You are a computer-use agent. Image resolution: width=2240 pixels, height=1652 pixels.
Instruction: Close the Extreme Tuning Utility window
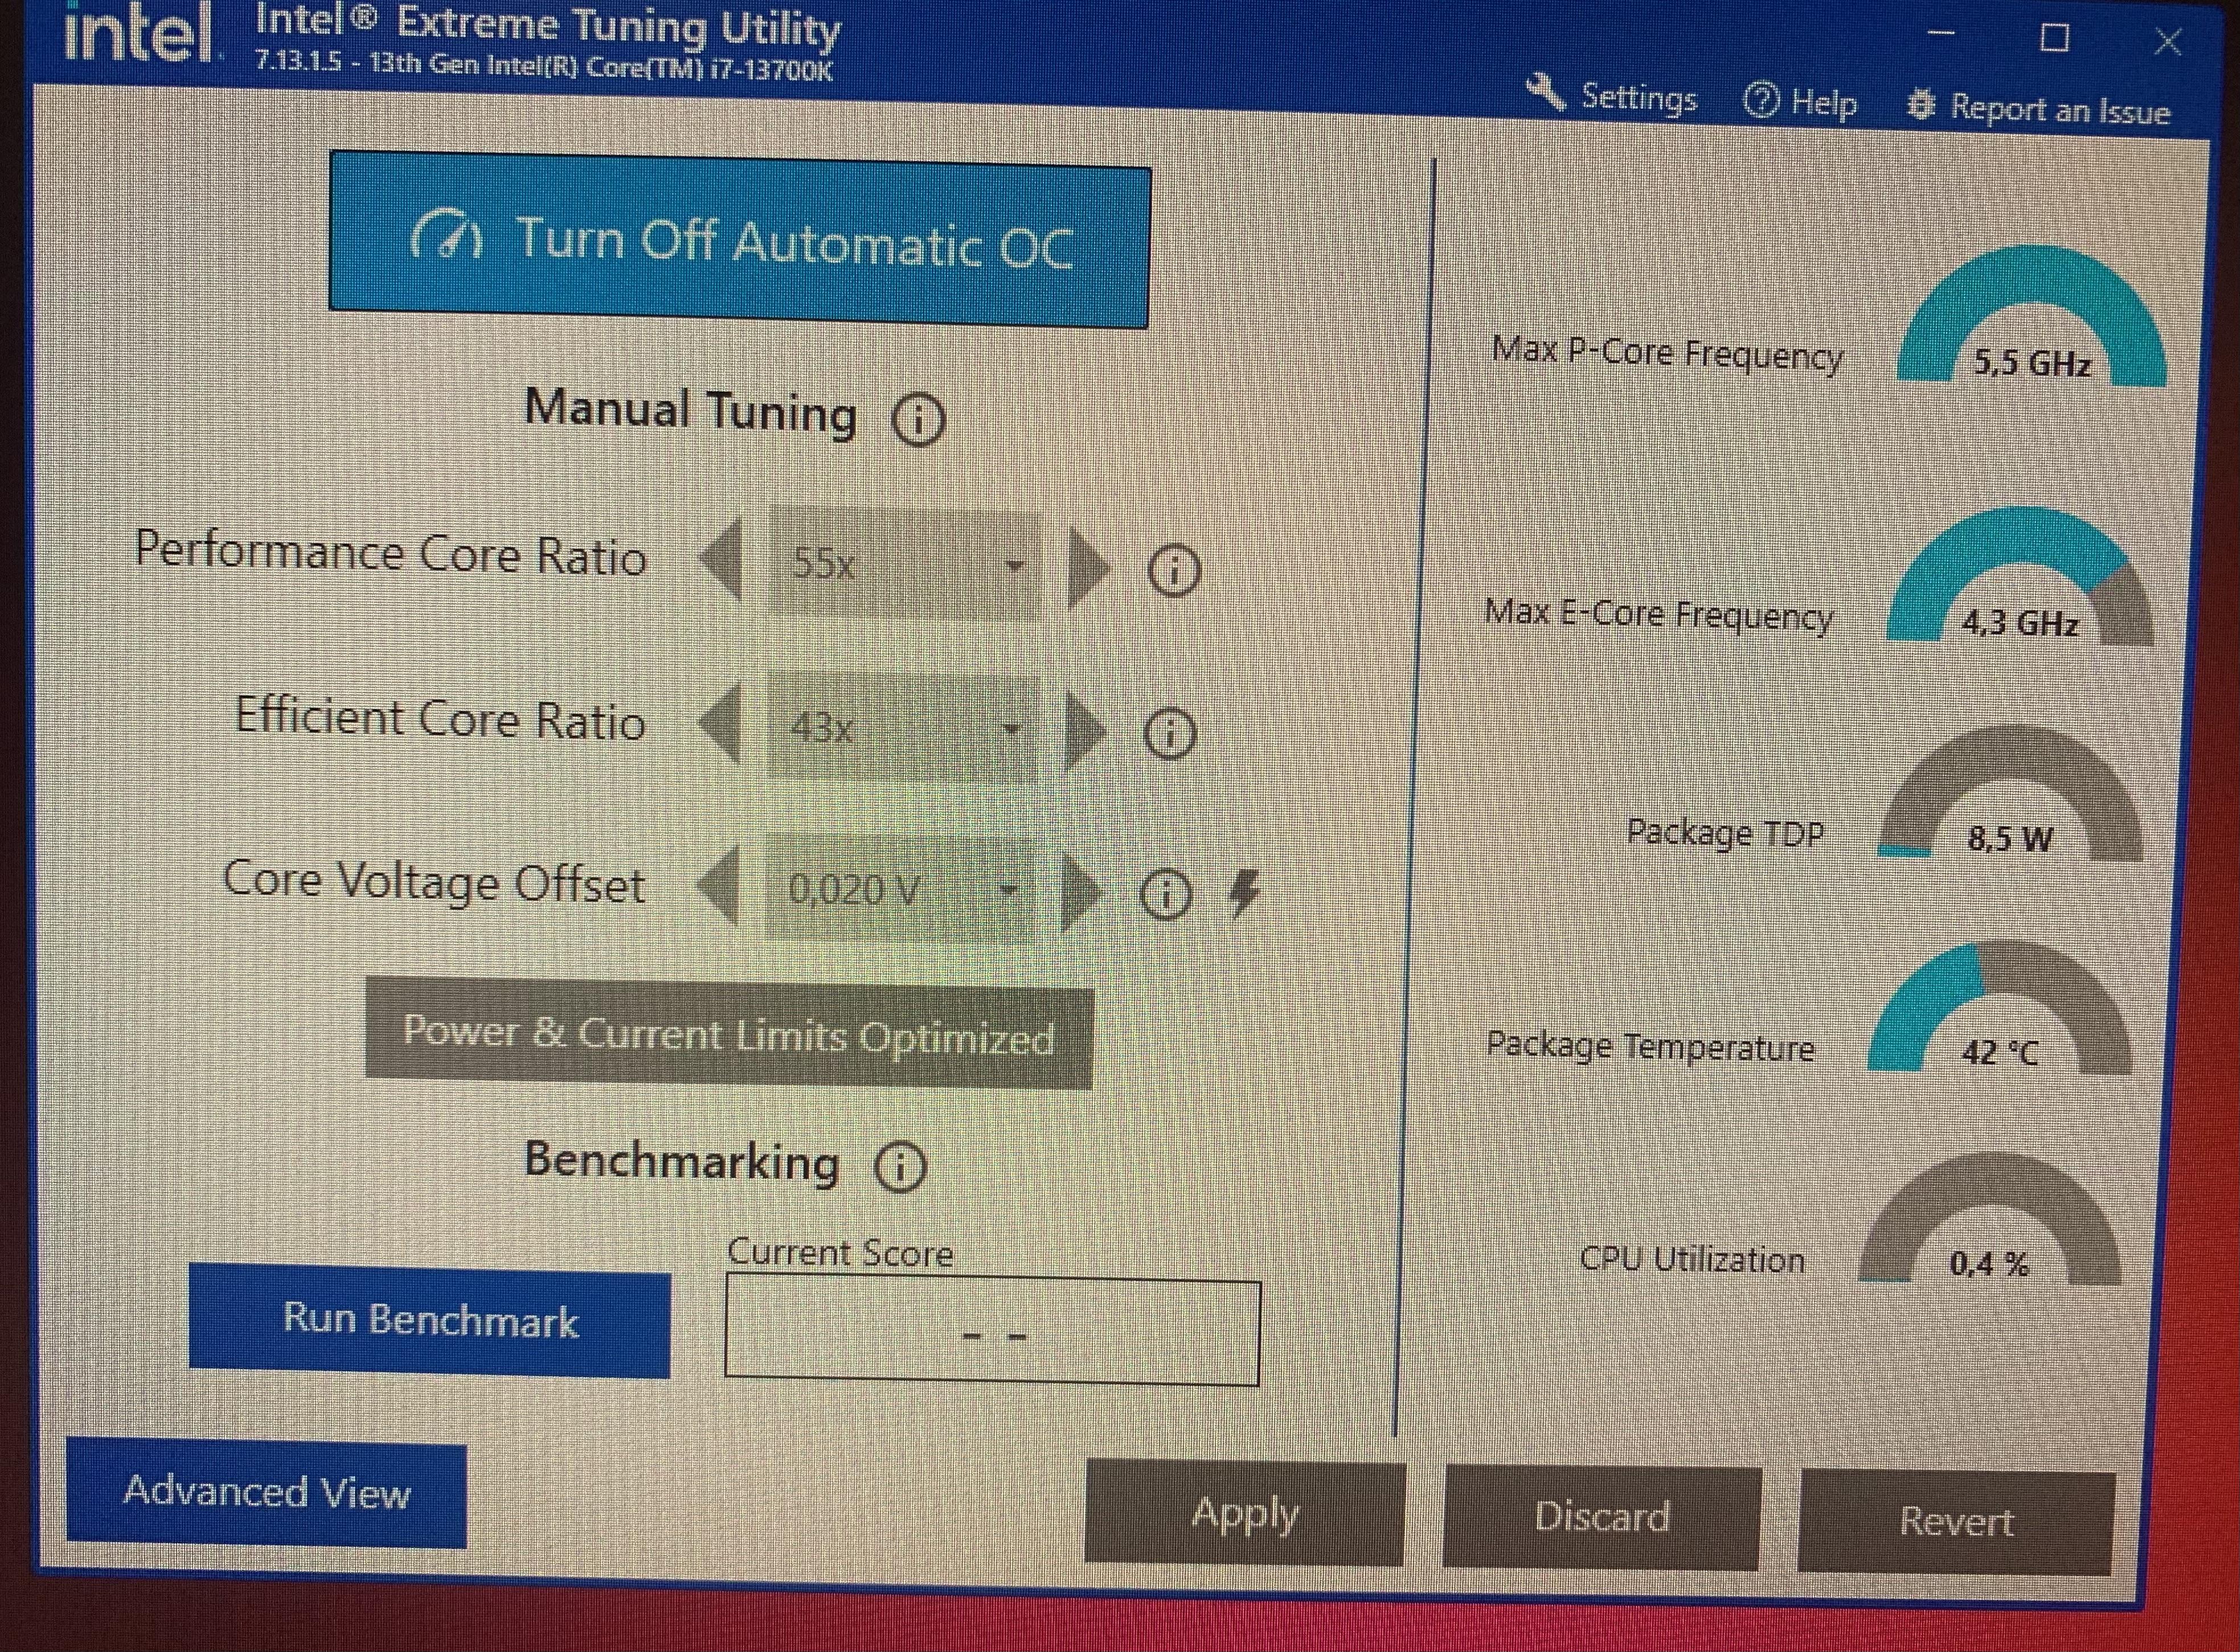[x=2168, y=42]
